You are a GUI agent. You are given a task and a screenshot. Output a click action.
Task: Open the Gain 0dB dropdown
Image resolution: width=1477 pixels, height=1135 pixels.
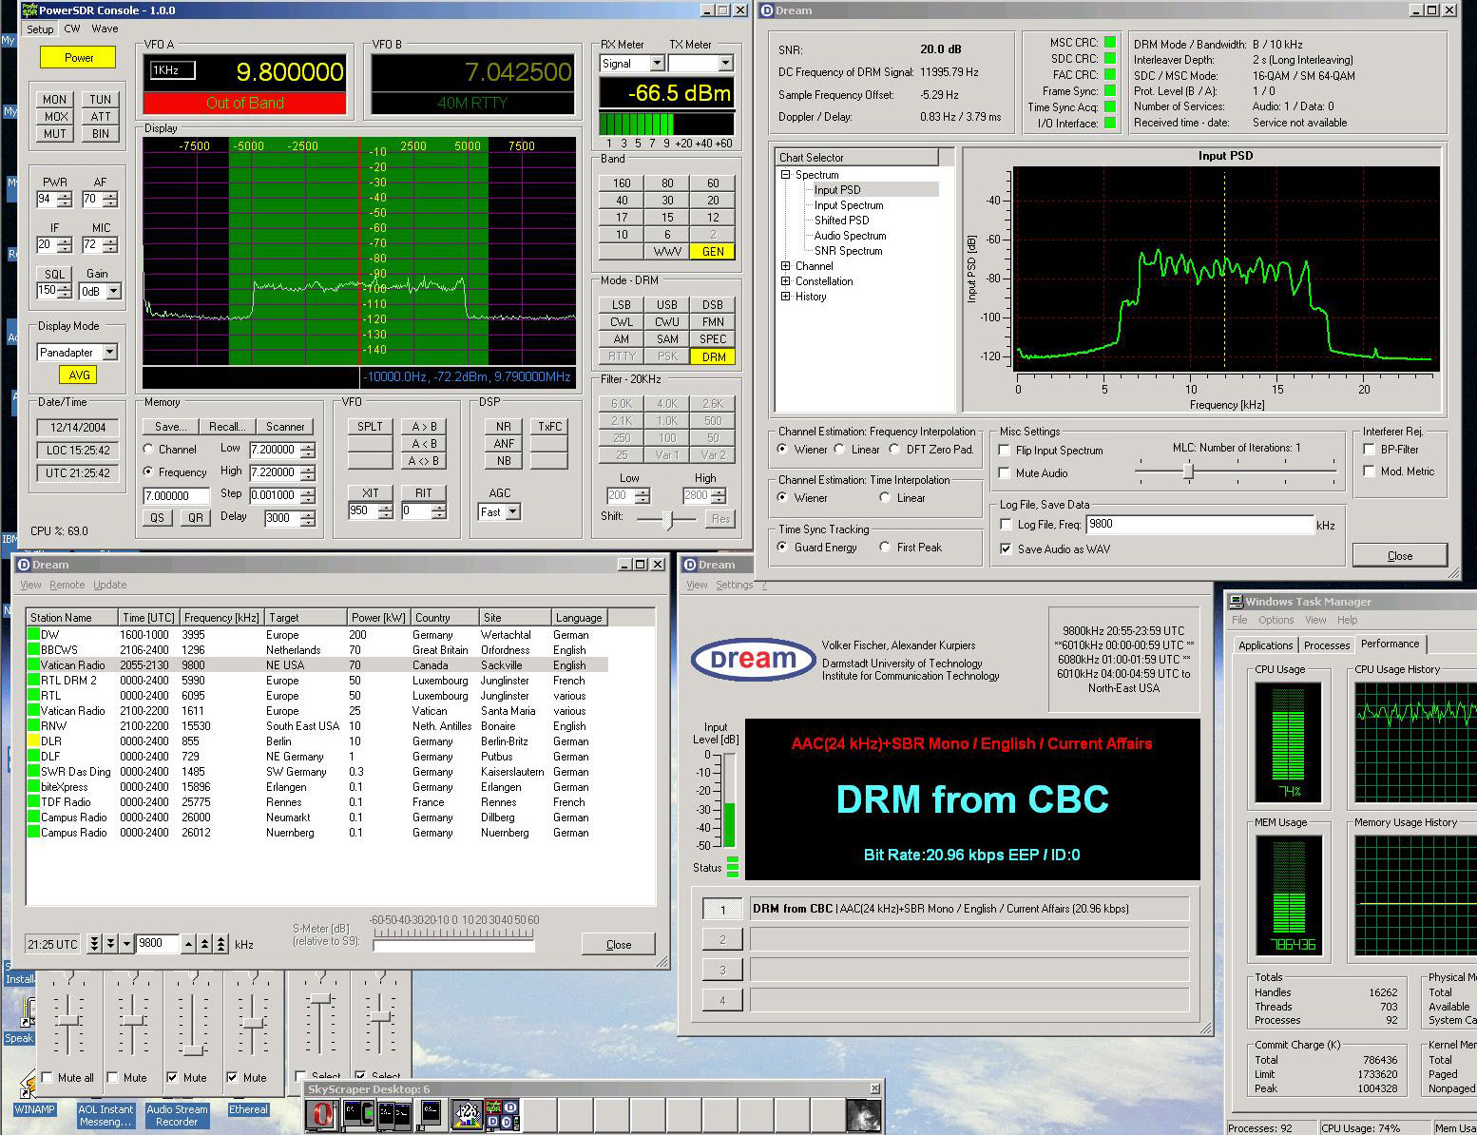point(114,292)
